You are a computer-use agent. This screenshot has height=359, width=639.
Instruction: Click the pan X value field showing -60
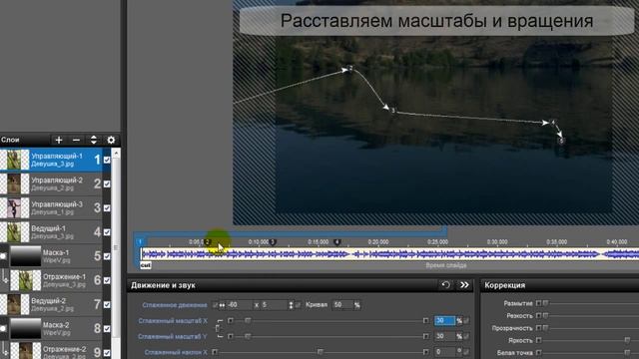point(240,305)
